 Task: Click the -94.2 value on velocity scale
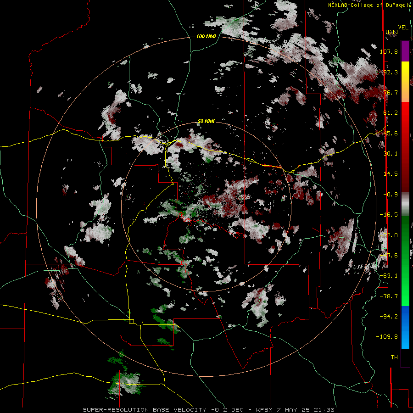[389, 317]
